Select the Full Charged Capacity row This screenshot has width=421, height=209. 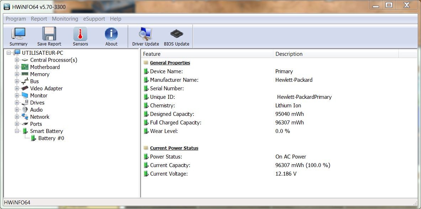279,123
